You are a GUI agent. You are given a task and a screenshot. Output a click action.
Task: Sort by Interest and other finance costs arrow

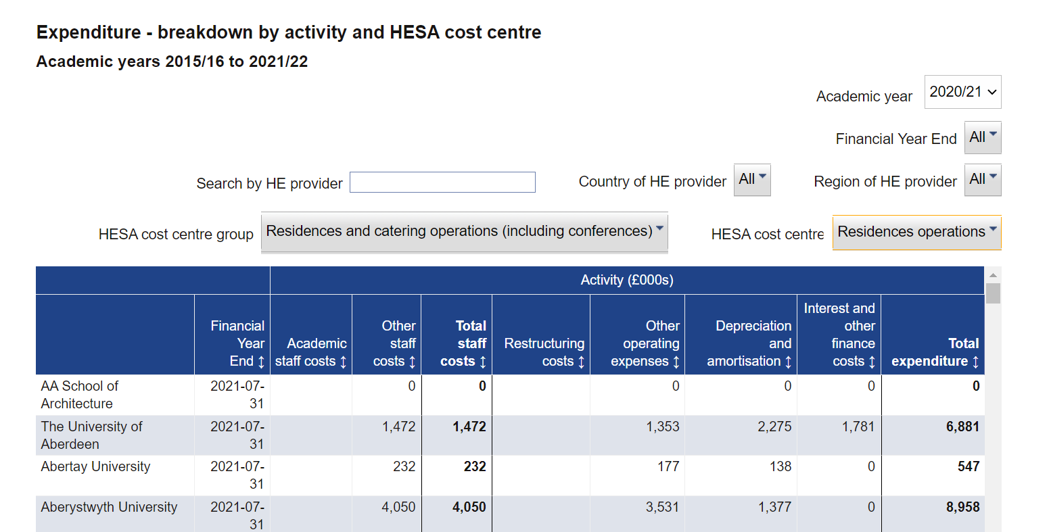tap(872, 362)
